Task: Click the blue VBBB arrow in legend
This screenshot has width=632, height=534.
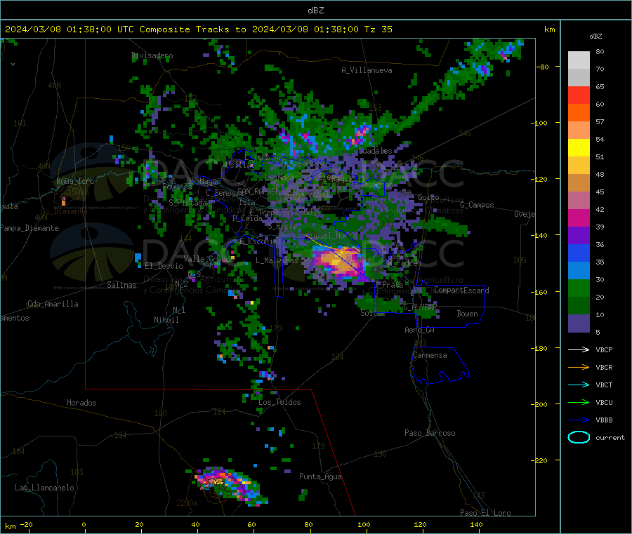Action: (x=579, y=420)
